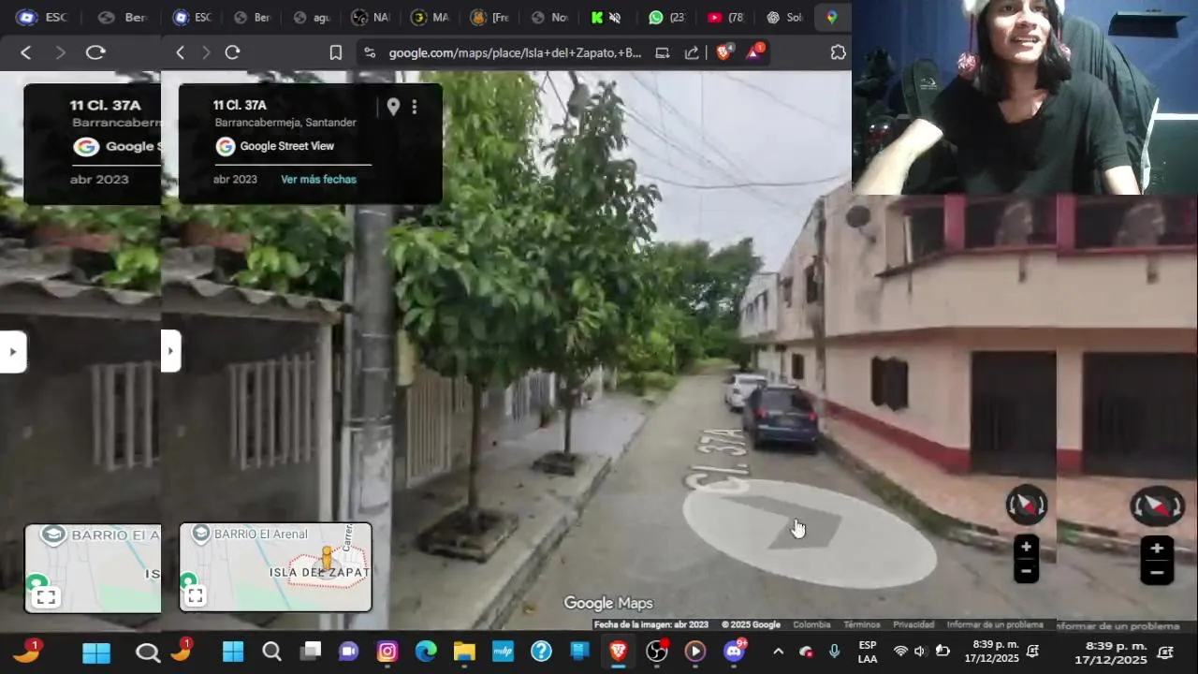Open the Brave browser taskbar icon
Screen dimensions: 1198x674
coord(618,652)
